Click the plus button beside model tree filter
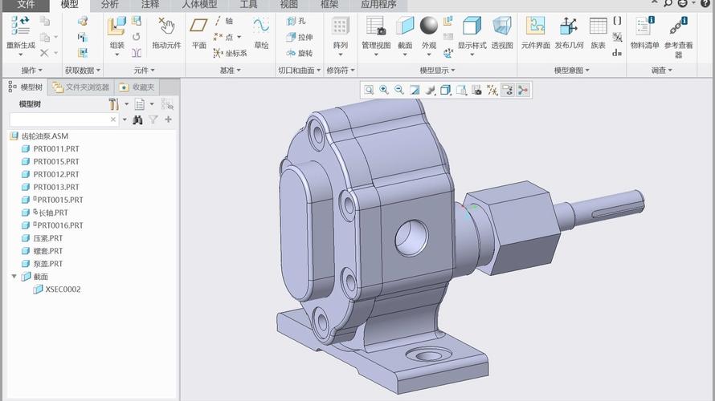The width and height of the screenshot is (715, 401). click(x=168, y=119)
